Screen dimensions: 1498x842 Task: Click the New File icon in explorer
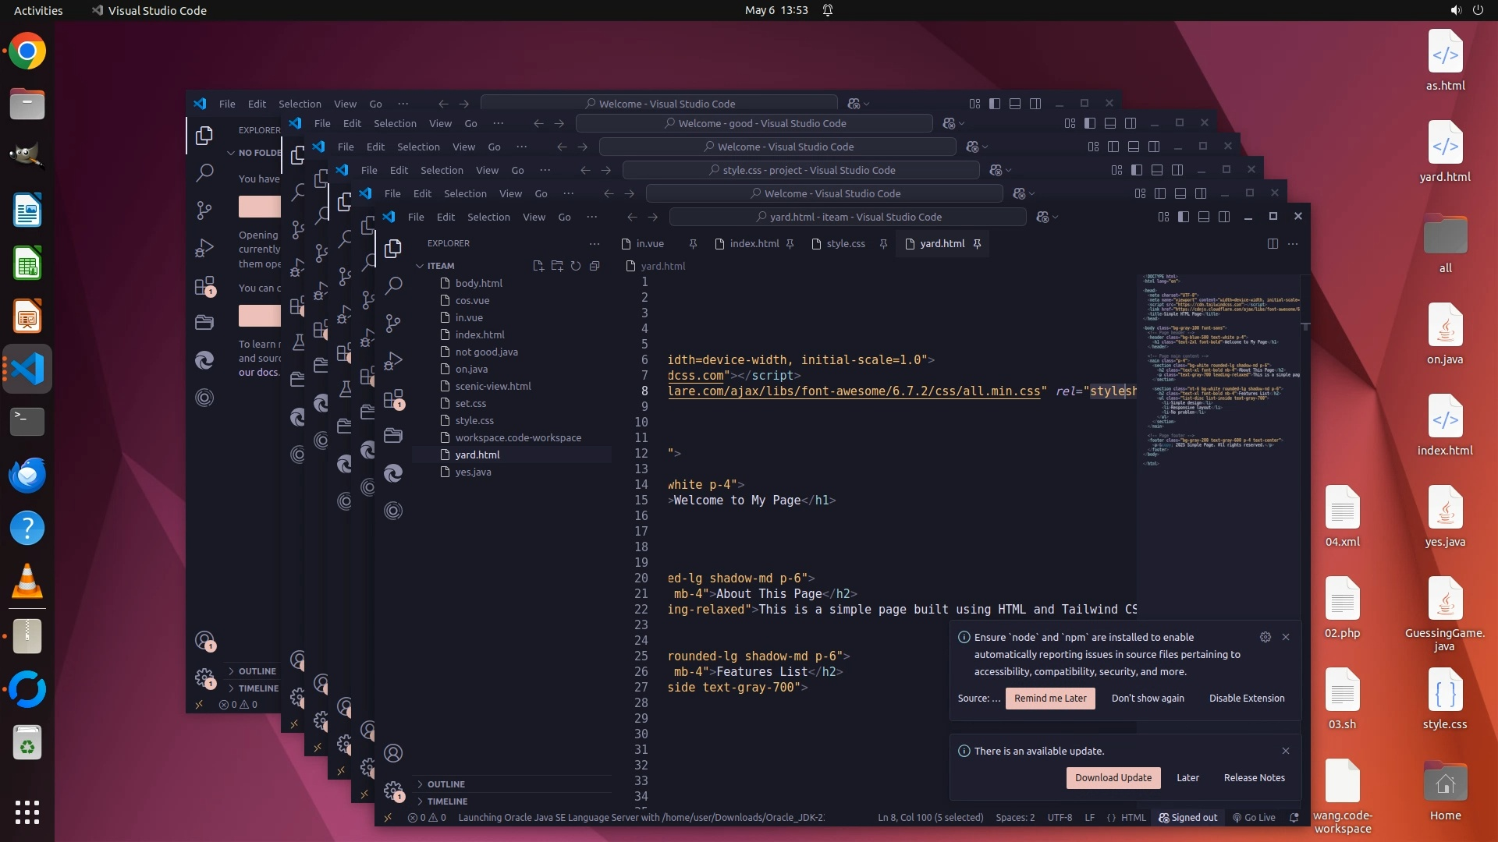538,266
